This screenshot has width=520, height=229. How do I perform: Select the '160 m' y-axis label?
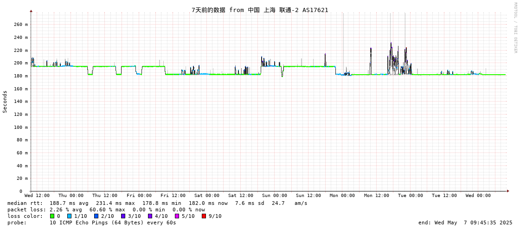pyautogui.click(x=21, y=89)
